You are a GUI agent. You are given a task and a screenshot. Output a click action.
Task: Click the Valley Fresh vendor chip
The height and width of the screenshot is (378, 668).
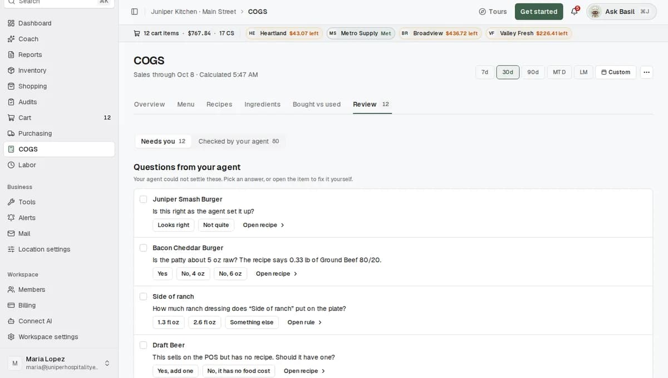(528, 33)
